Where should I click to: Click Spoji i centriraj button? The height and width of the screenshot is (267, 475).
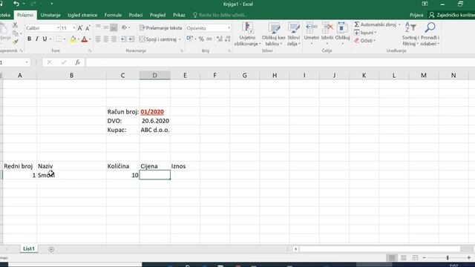tap(158, 39)
